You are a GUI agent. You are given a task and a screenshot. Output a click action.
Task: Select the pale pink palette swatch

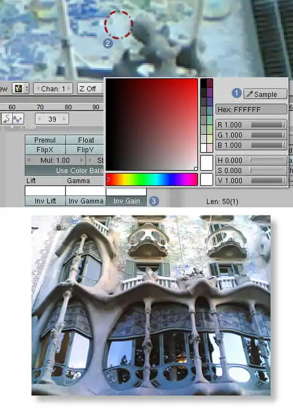pyautogui.click(x=210, y=148)
